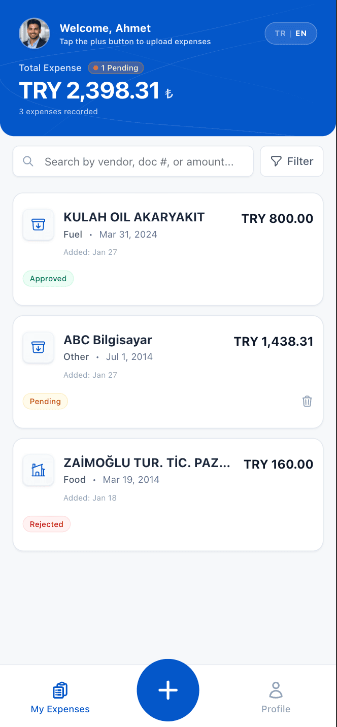Toggle the 1 Pending badge filter
This screenshot has width=337, height=727.
coord(116,68)
